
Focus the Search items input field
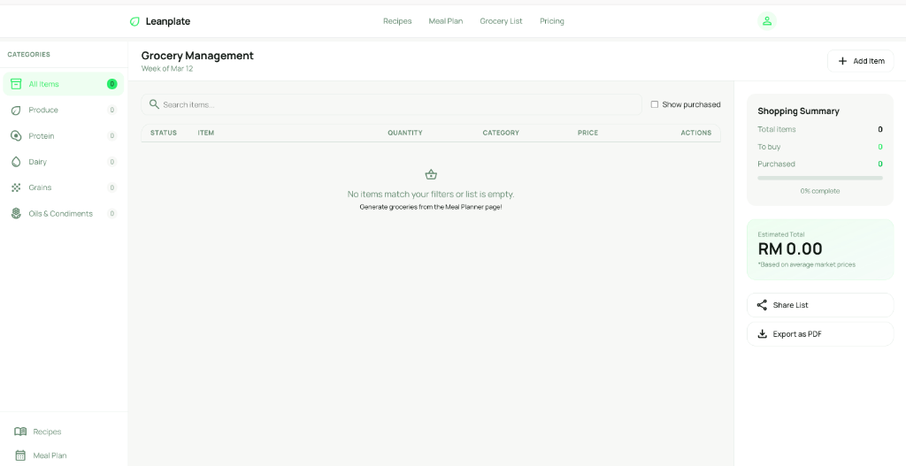pyautogui.click(x=398, y=104)
